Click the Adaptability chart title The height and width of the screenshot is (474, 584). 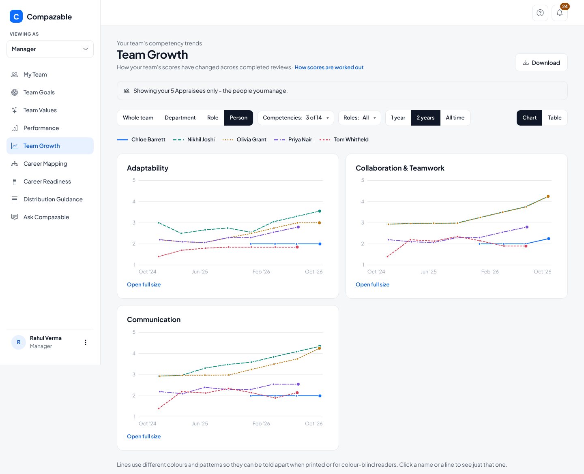click(148, 168)
